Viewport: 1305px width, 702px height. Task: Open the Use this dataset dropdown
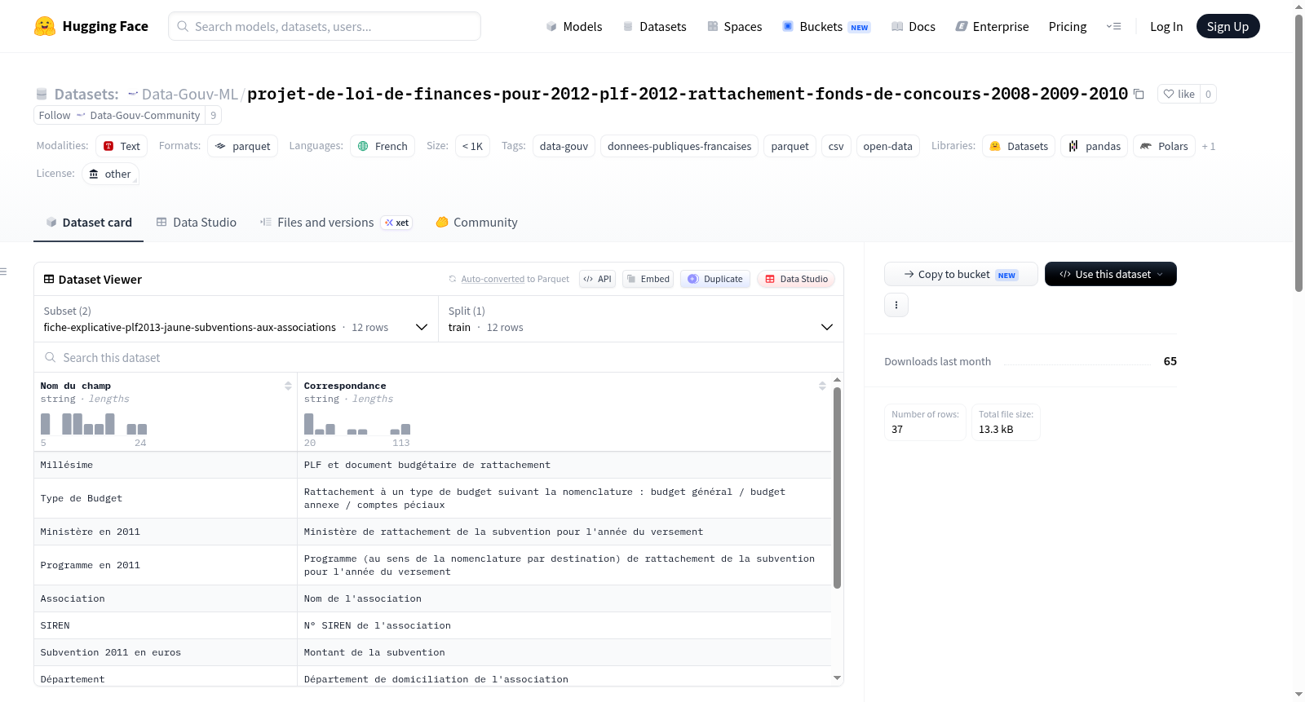(1111, 274)
